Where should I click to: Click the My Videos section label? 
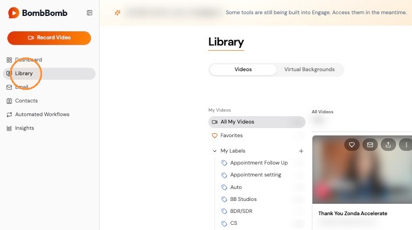[220, 110]
